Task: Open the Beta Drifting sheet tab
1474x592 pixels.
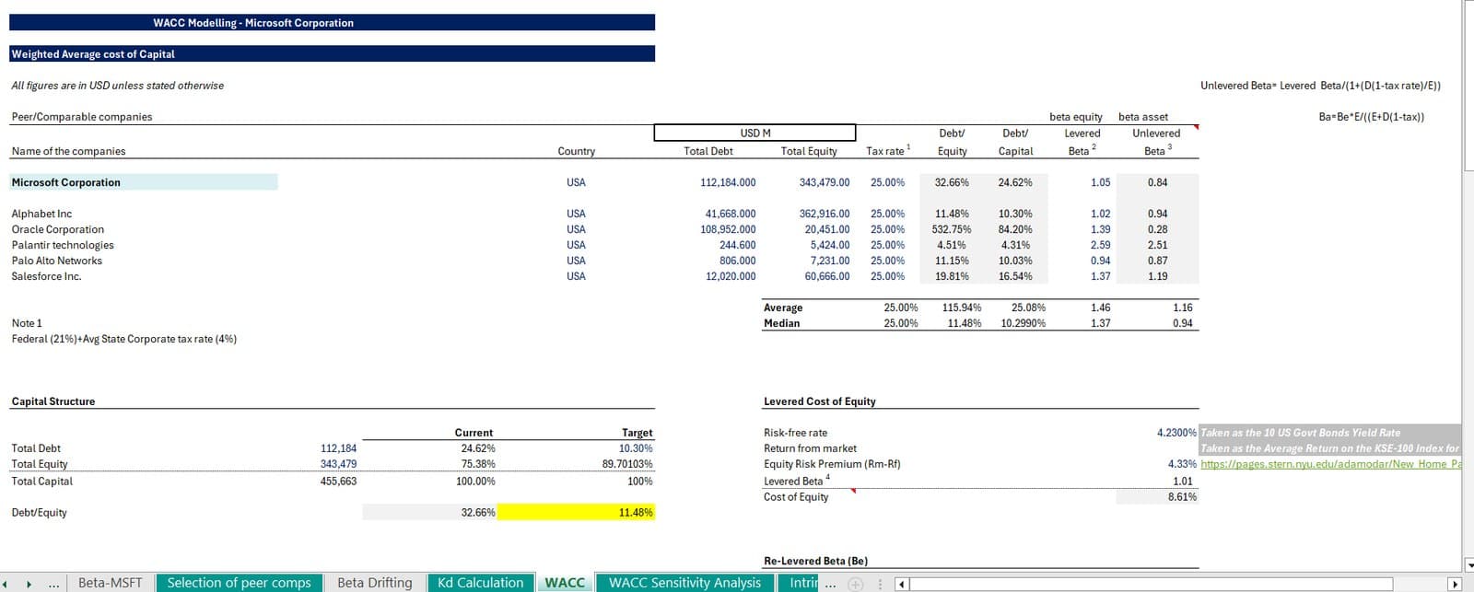Action: [375, 583]
